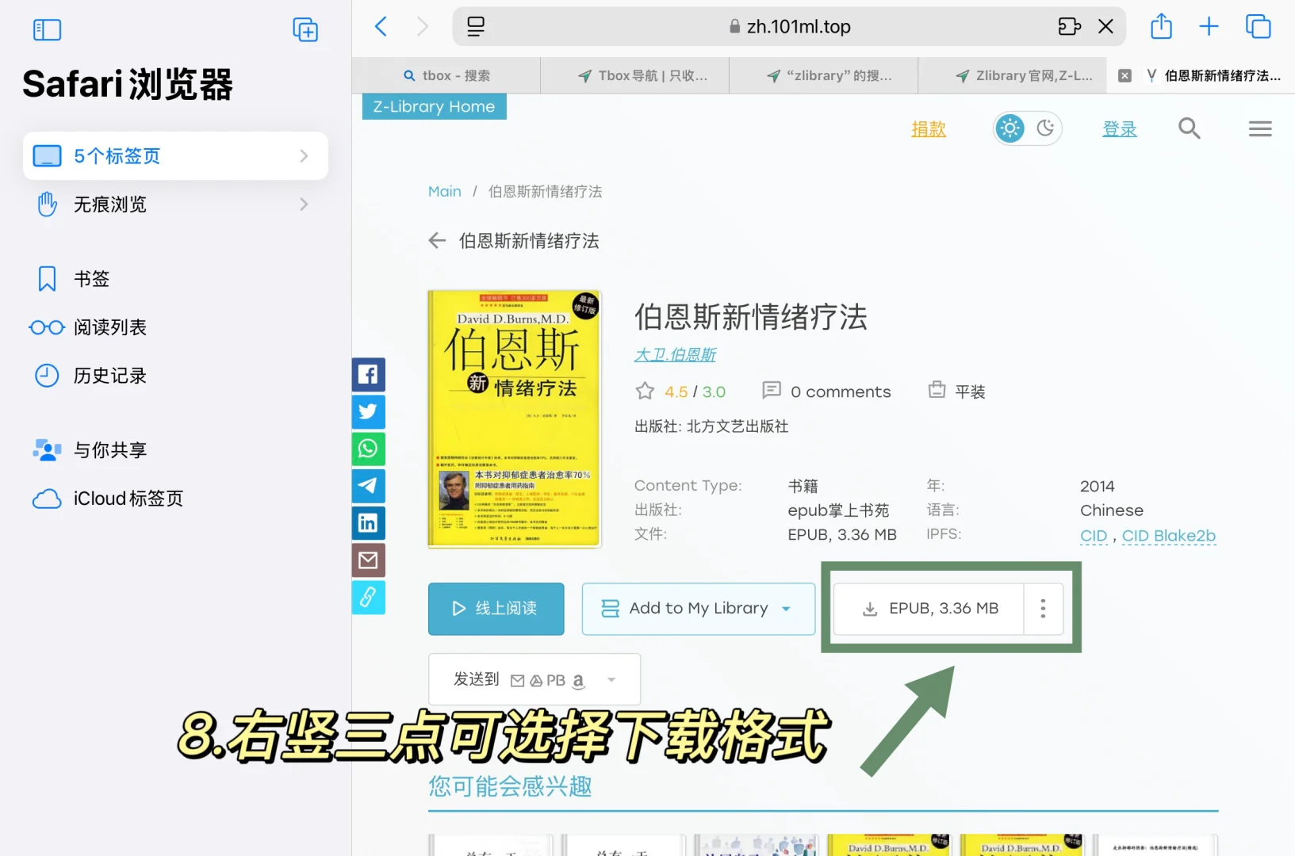1295x856 pixels.
Task: Click Z-Library Home button
Action: pos(435,107)
